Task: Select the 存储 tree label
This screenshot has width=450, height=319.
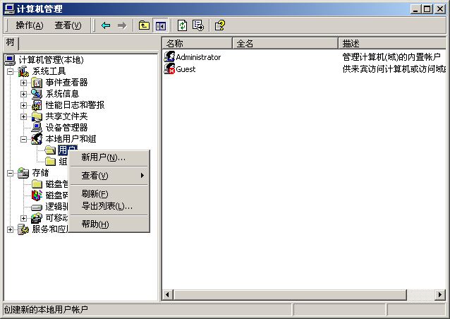Action: [x=40, y=173]
